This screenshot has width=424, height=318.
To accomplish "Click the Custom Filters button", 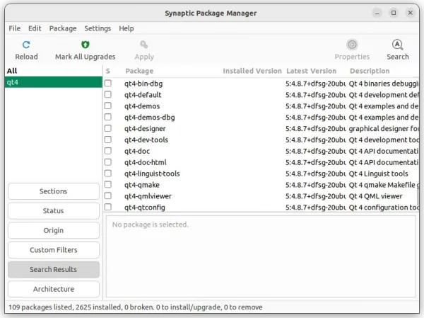I will pyautogui.click(x=54, y=250).
